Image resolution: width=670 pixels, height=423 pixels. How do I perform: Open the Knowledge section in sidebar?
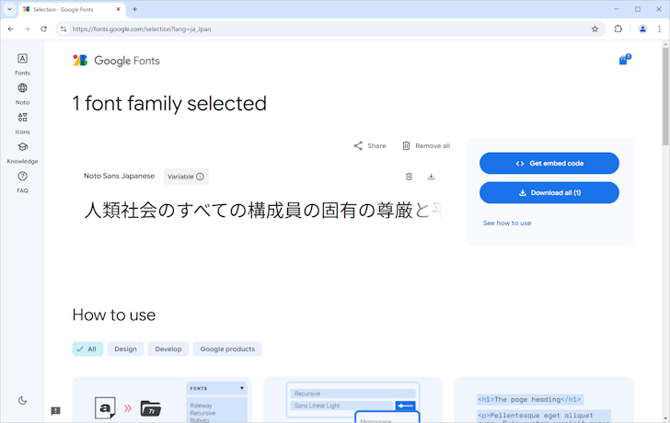22,153
